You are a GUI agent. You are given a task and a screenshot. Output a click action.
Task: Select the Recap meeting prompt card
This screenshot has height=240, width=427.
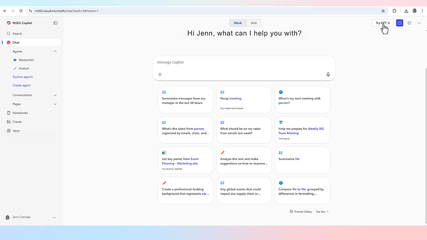(x=244, y=100)
